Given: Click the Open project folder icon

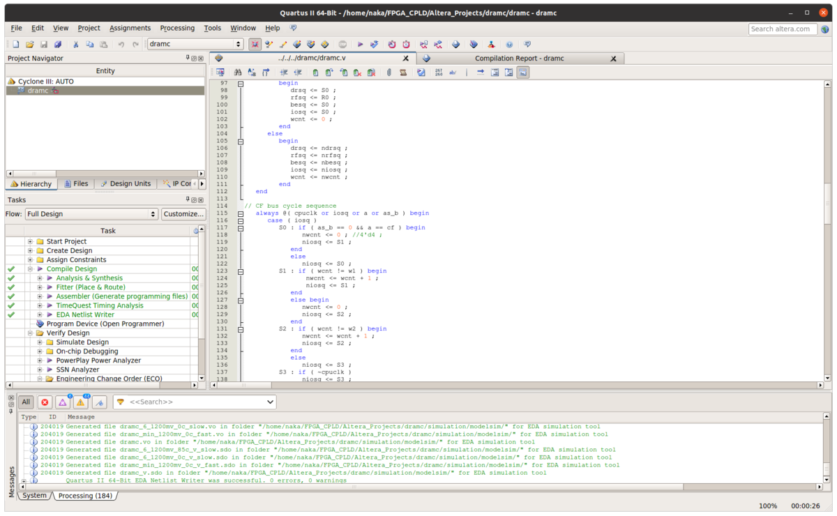Looking at the screenshot, I should tap(30, 45).
